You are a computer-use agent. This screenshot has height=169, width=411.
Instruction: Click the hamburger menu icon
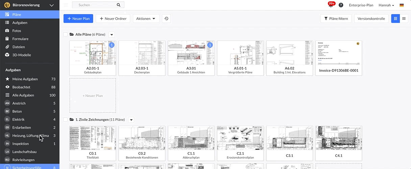(x=66, y=5)
